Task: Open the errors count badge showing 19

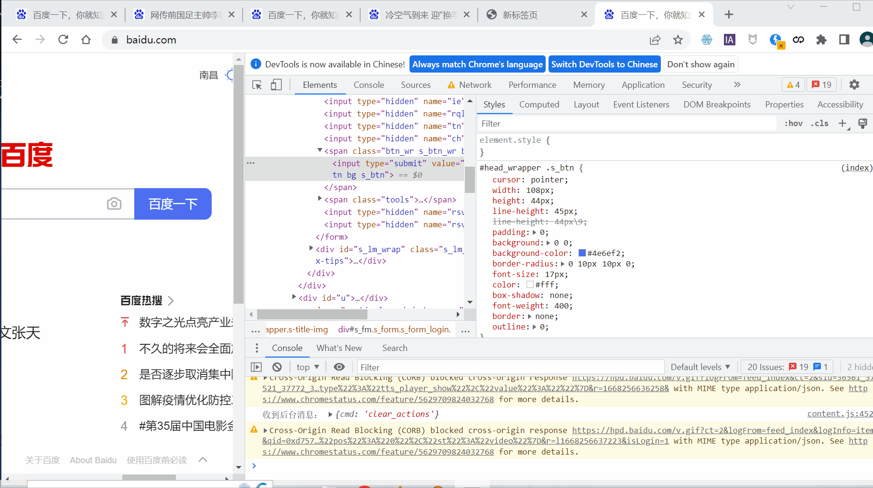Action: [x=822, y=85]
